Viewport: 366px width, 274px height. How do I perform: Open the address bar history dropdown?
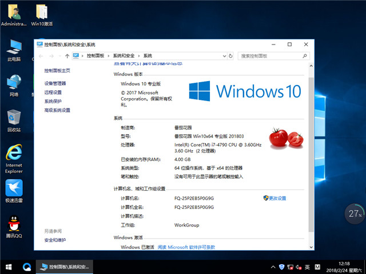tap(224, 56)
